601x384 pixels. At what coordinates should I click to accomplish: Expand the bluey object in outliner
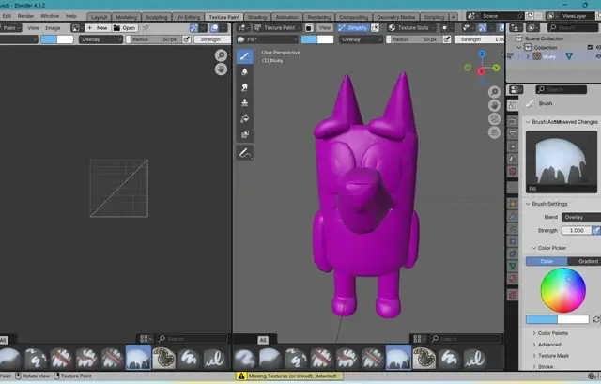(528, 56)
